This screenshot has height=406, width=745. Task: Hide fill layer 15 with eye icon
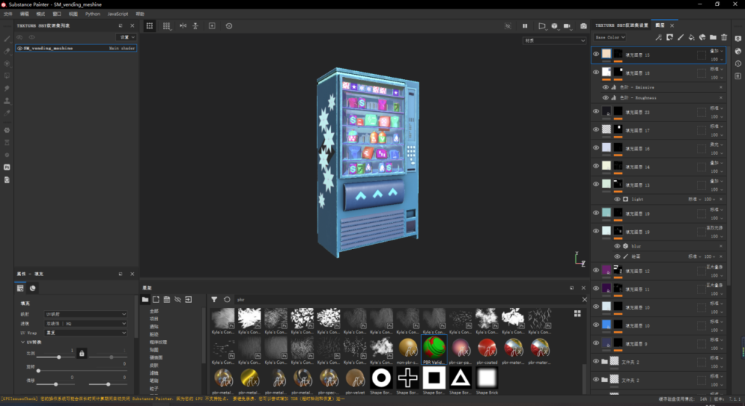(x=596, y=54)
